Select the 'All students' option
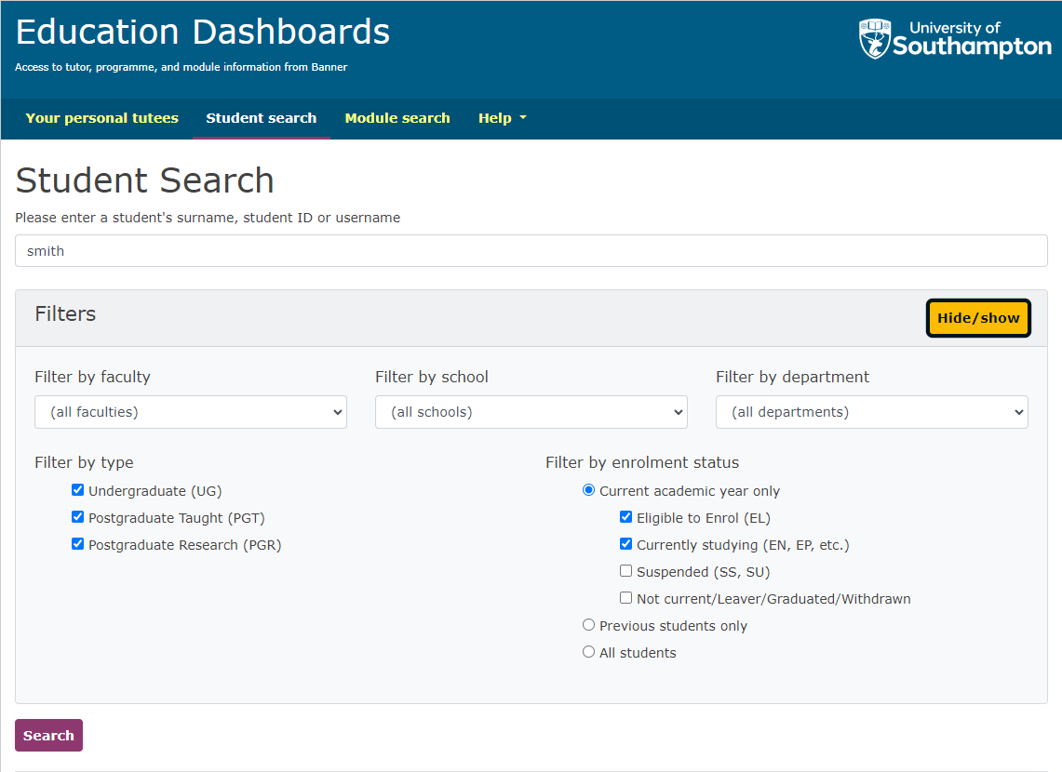The image size is (1062, 772). point(588,651)
